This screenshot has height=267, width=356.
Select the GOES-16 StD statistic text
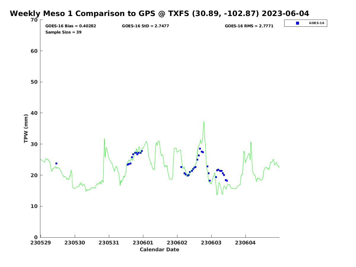145,26
